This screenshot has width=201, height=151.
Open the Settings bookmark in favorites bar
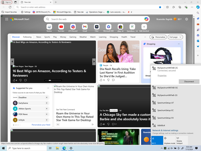pyautogui.click(x=26, y=12)
